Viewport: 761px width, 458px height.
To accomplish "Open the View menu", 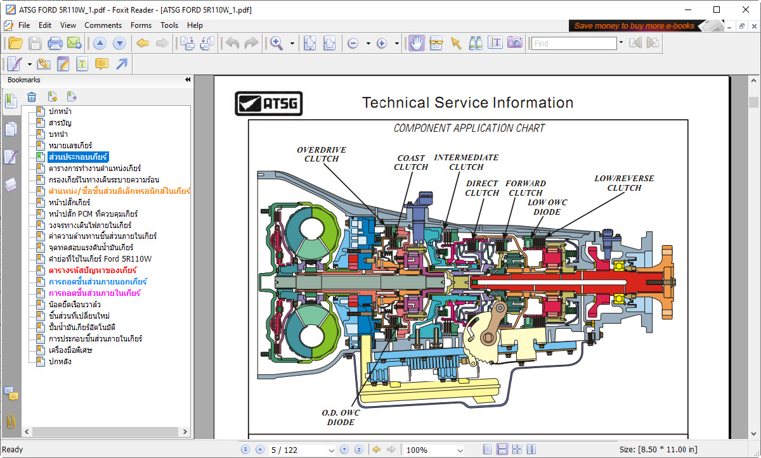I will click(x=68, y=25).
